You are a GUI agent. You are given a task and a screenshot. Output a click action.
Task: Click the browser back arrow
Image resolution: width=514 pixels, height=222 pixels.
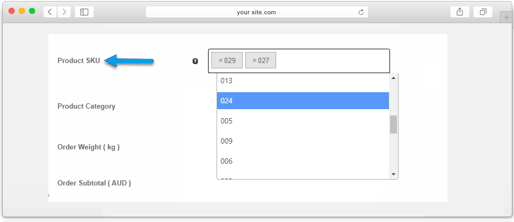50,12
